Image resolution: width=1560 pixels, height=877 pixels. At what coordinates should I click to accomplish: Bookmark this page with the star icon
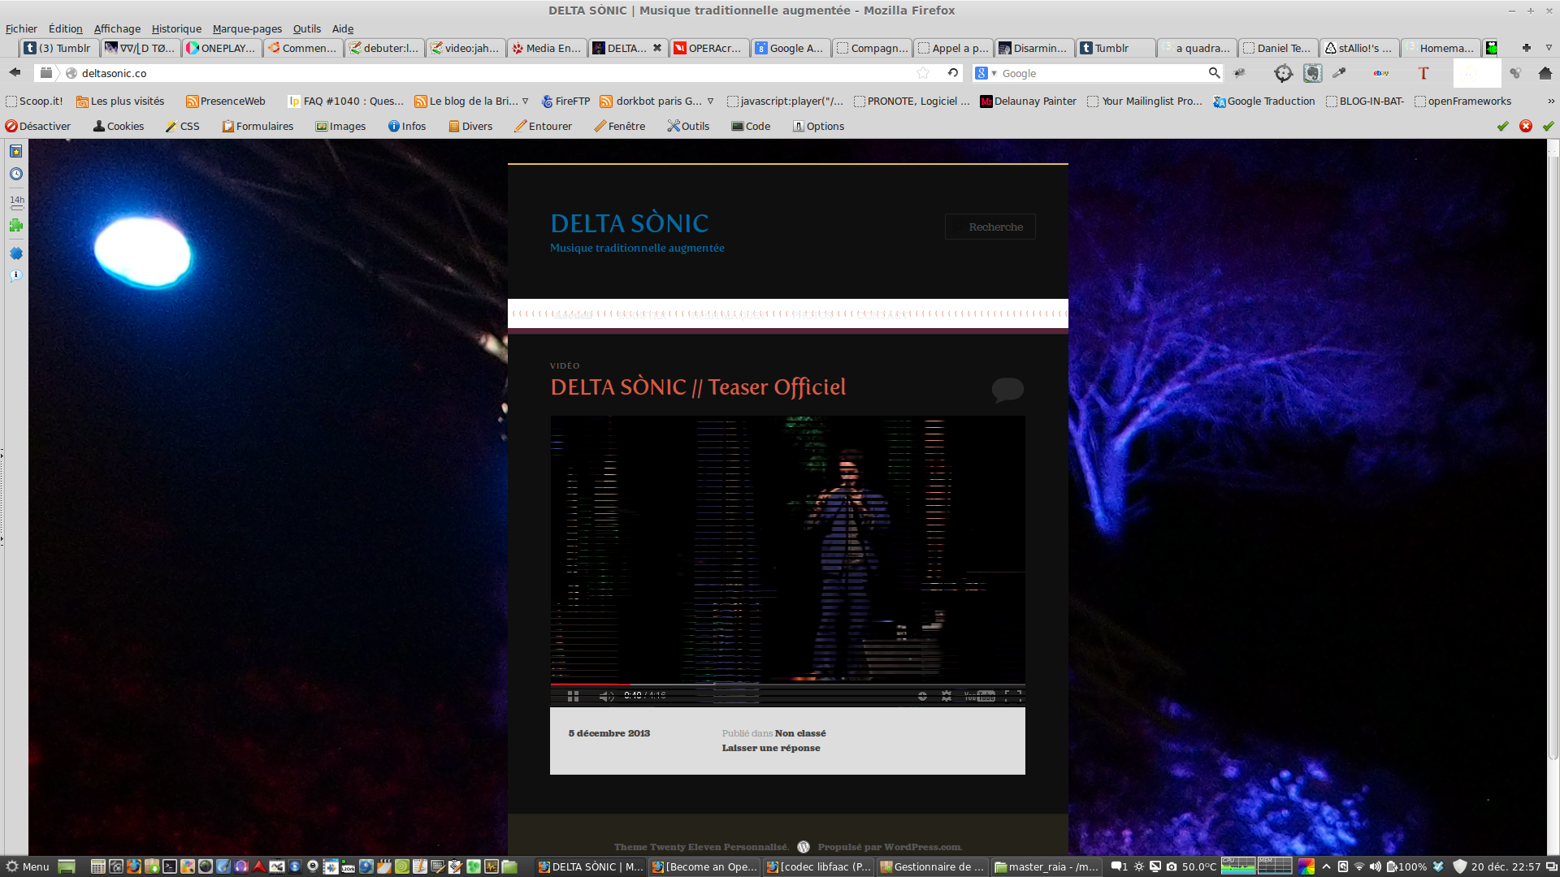click(x=923, y=73)
